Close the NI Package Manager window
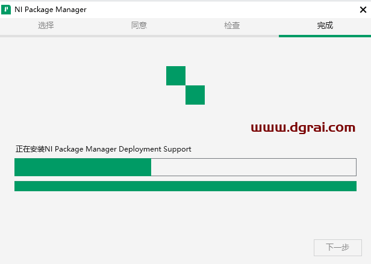 click(363, 10)
